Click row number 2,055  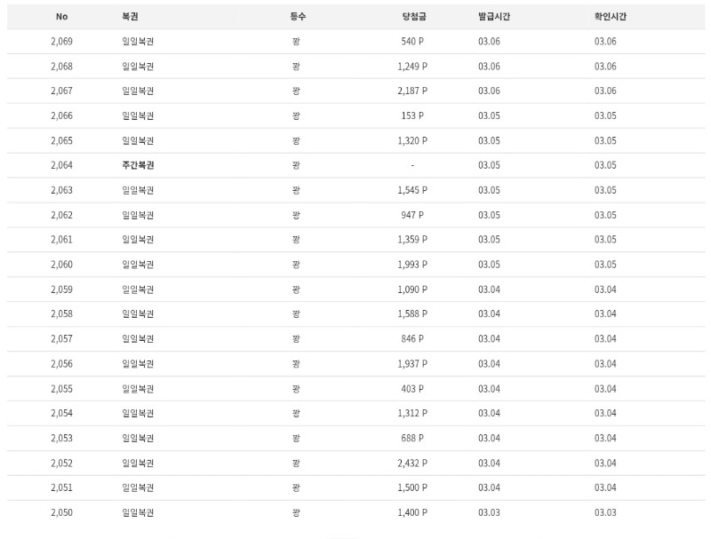61,388
